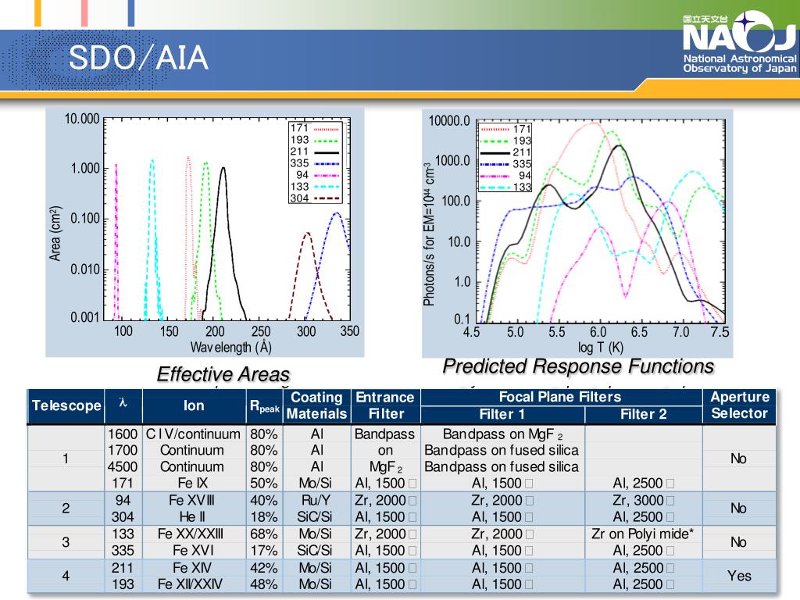Click the 'Bandpass on MgF 2' Filter 1 cell
Image resolution: width=800 pixels, height=600 pixels.
click(502, 434)
